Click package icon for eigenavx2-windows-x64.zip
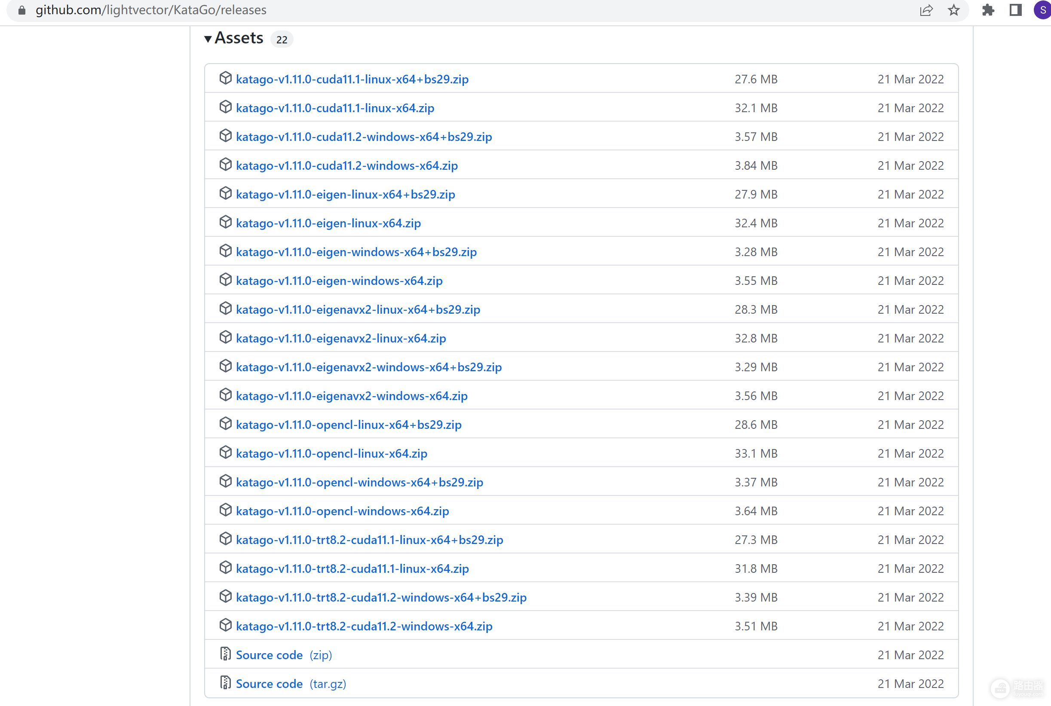This screenshot has height=706, width=1051. tap(225, 395)
